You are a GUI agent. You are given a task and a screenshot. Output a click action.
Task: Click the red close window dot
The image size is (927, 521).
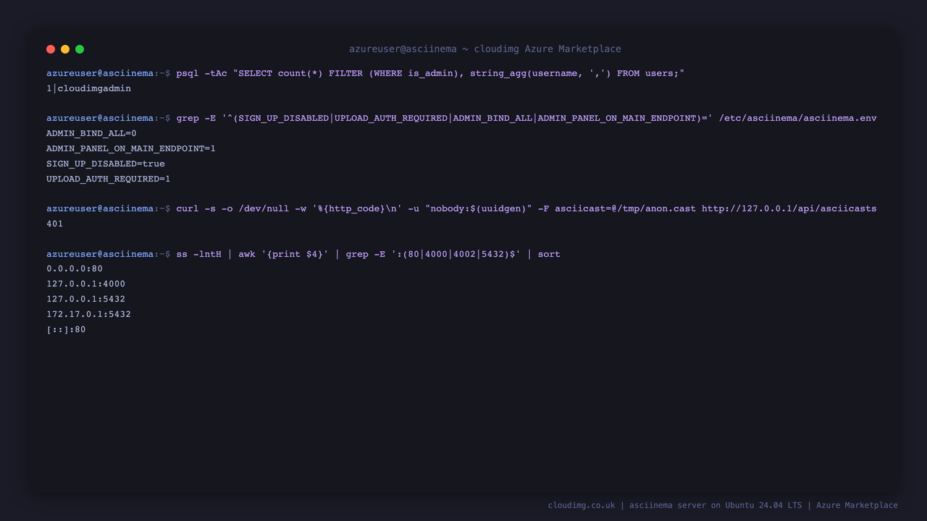coord(51,49)
